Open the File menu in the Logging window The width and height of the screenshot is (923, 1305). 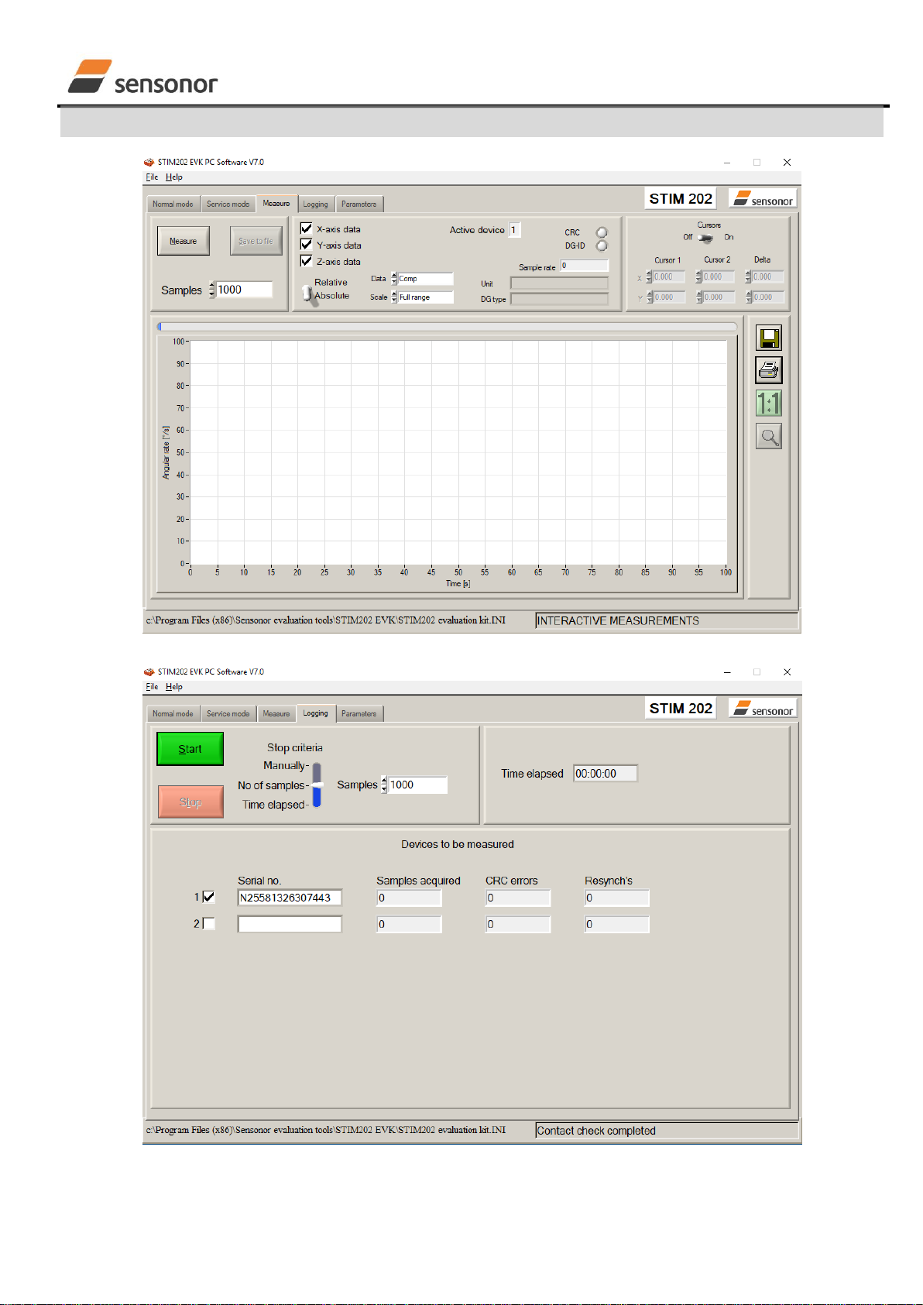(x=152, y=687)
